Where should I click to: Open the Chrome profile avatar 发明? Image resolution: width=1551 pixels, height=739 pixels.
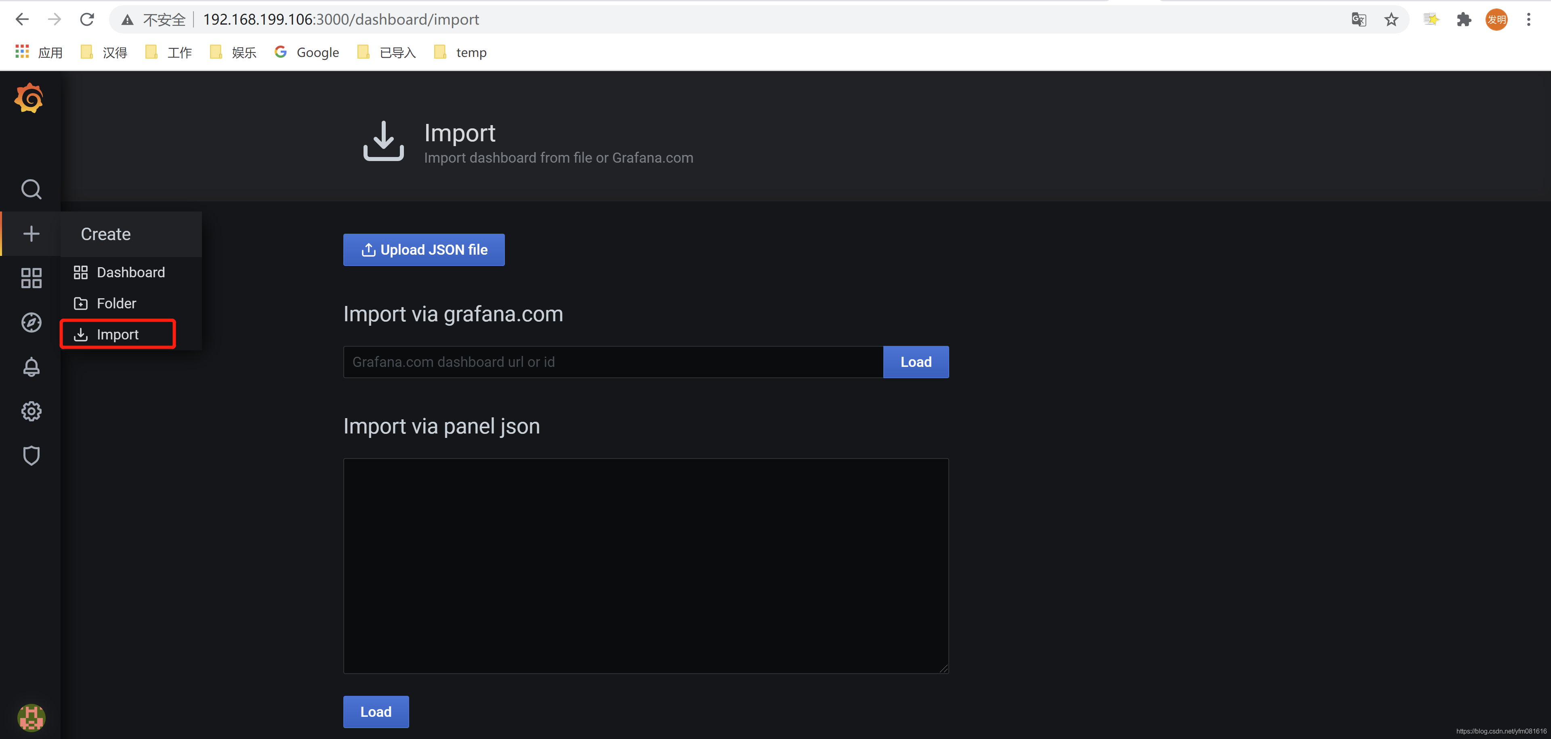1497,19
